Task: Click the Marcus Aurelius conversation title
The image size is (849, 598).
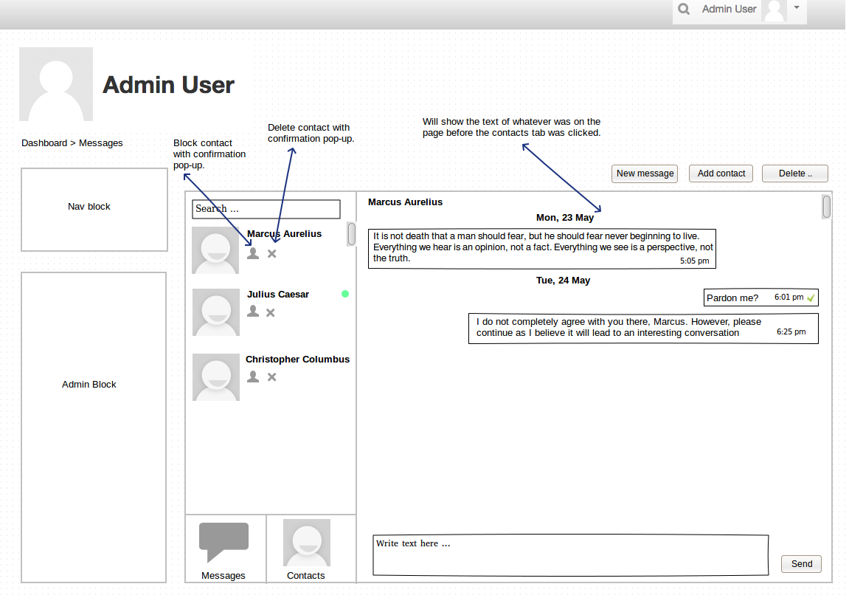Action: click(405, 202)
